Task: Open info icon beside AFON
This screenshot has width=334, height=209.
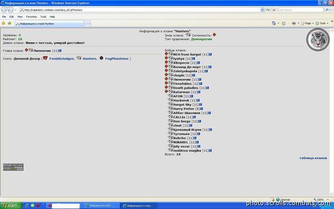Action: (191, 96)
